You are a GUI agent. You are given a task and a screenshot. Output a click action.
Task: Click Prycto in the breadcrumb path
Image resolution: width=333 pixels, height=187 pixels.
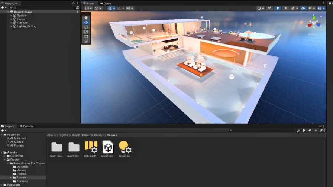click(x=64, y=135)
